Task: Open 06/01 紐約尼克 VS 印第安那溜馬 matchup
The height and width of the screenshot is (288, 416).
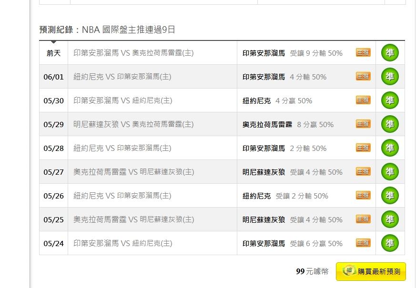Action: [x=122, y=77]
